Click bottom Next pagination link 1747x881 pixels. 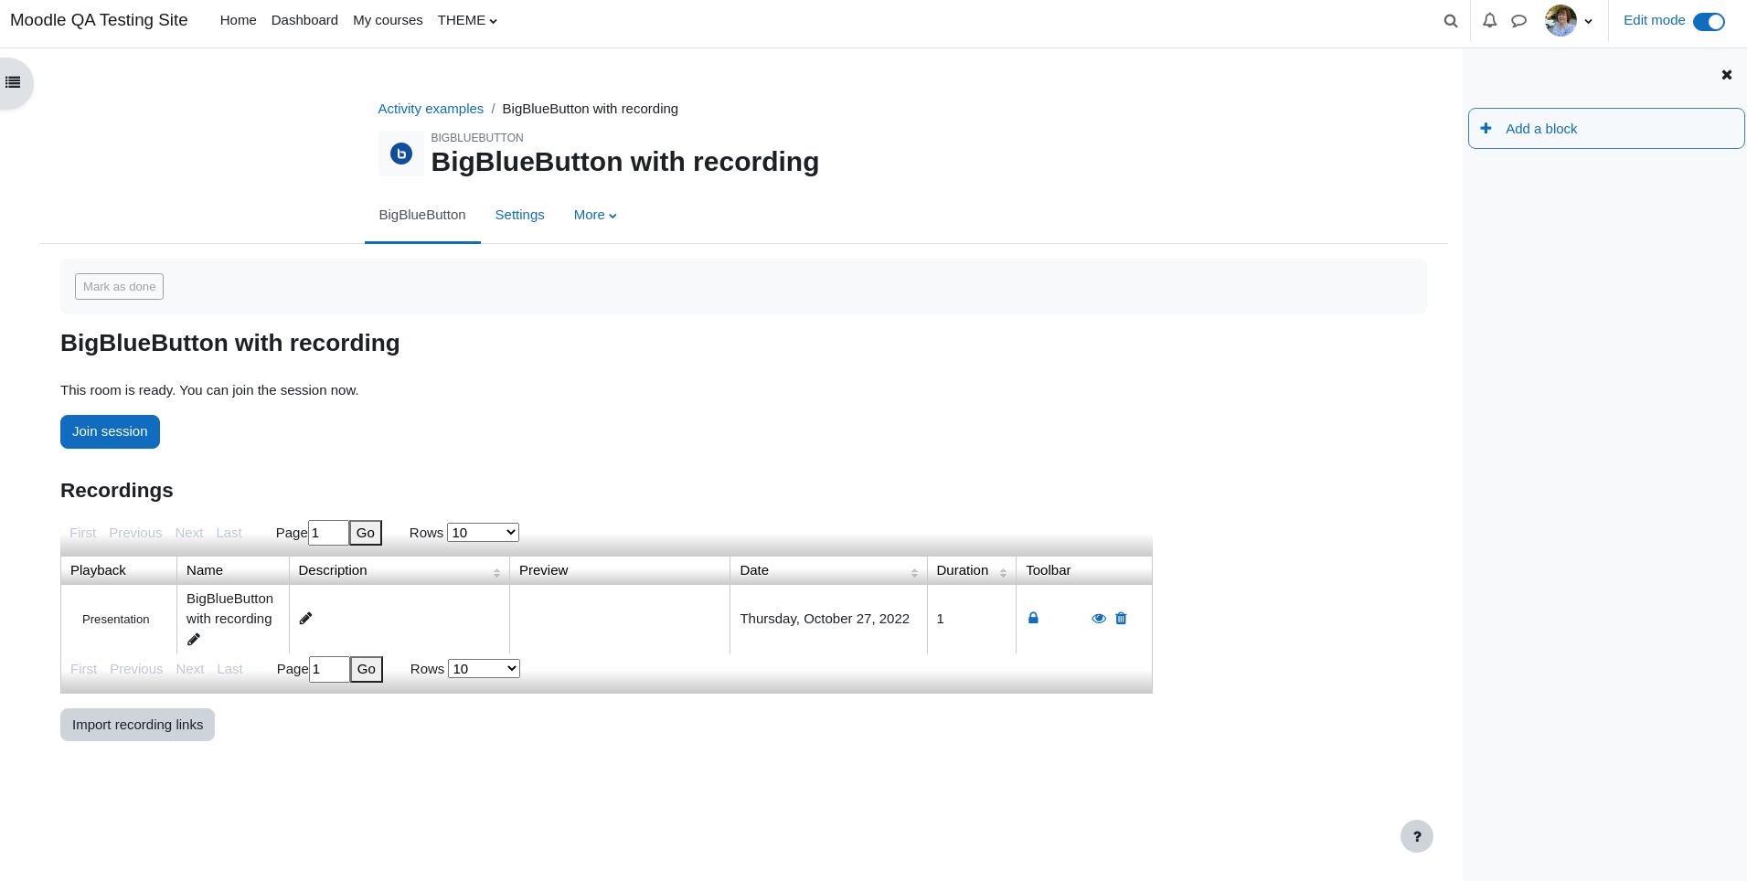(190, 669)
